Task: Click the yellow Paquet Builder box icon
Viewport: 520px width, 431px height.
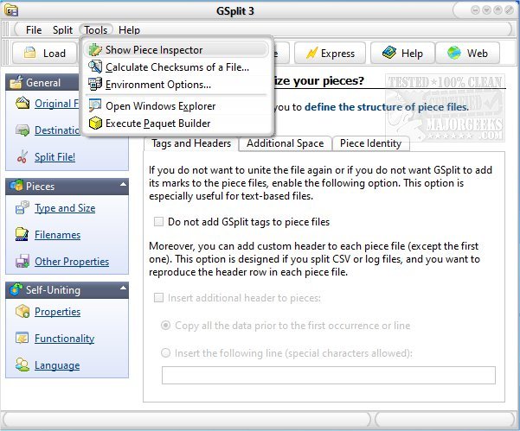Action: (95, 124)
